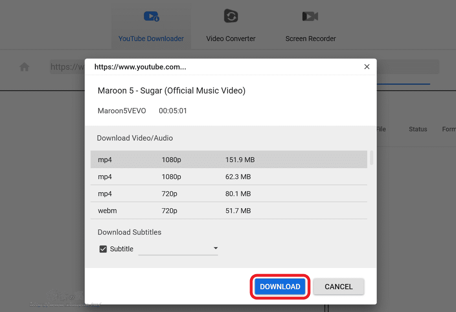Click the Status column header
Viewport: 456px width, 312px height.
click(x=418, y=129)
